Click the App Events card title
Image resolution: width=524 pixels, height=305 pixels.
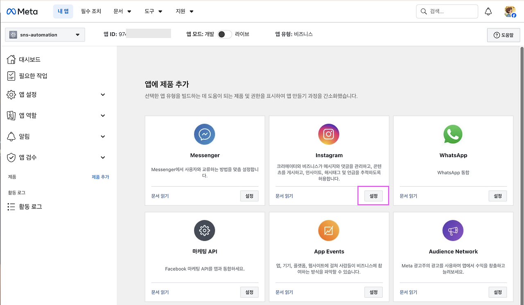coord(329,252)
